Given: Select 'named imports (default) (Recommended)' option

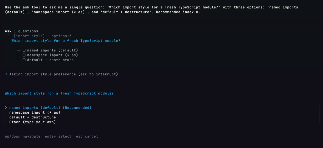Looking at the screenshot, I should pos(50,108).
